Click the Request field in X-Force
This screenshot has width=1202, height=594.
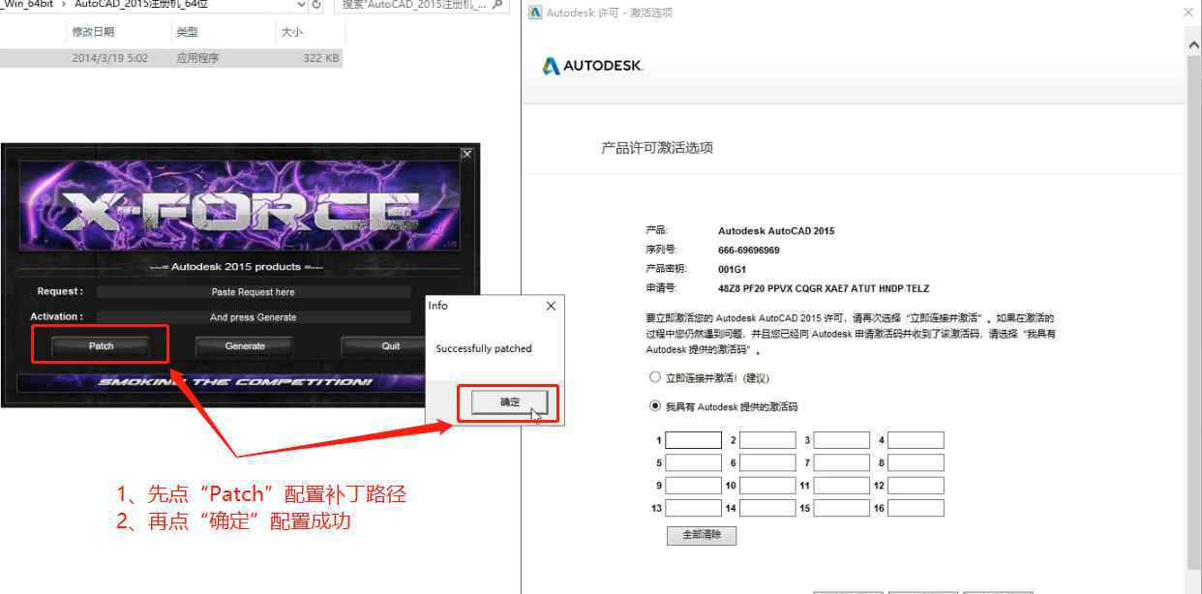point(253,292)
